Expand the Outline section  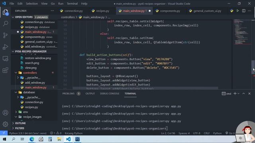pyautogui.click(x=13, y=123)
